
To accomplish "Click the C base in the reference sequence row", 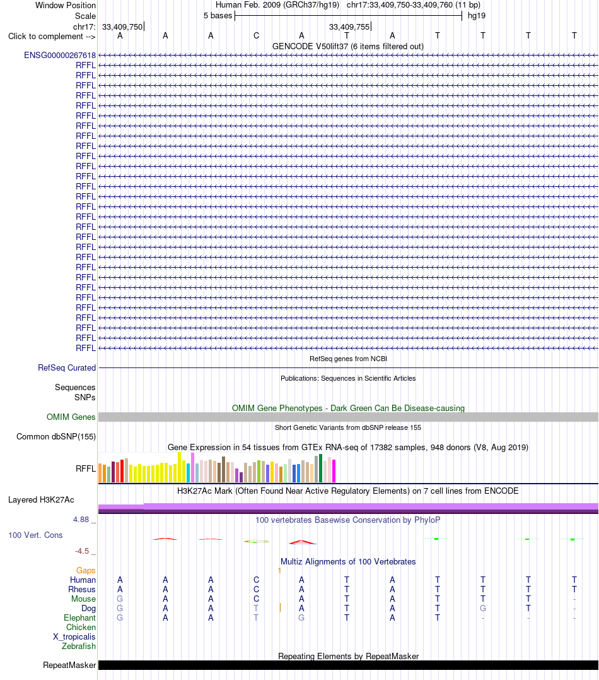I will (x=257, y=35).
